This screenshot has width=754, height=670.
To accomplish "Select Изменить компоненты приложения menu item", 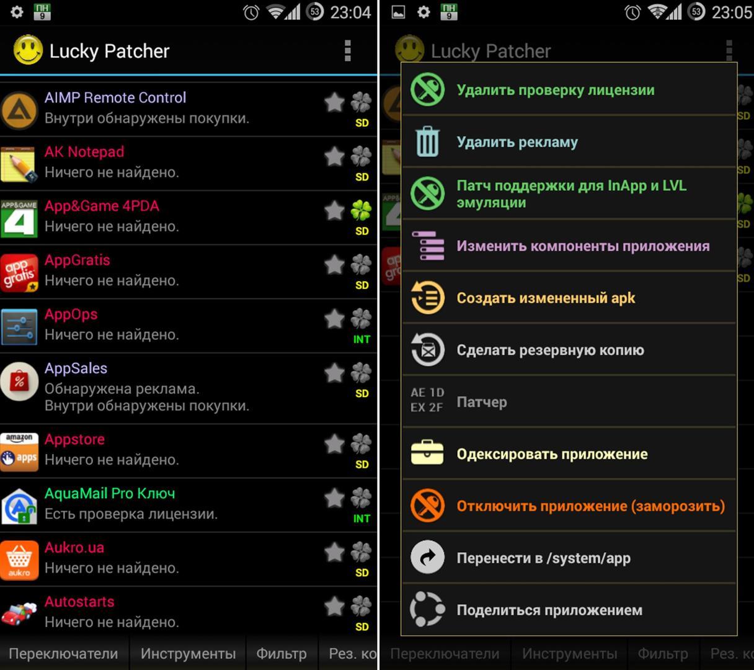I will [x=569, y=246].
